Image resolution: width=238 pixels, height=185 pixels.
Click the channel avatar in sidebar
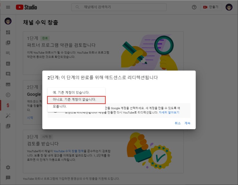pos(8,21)
